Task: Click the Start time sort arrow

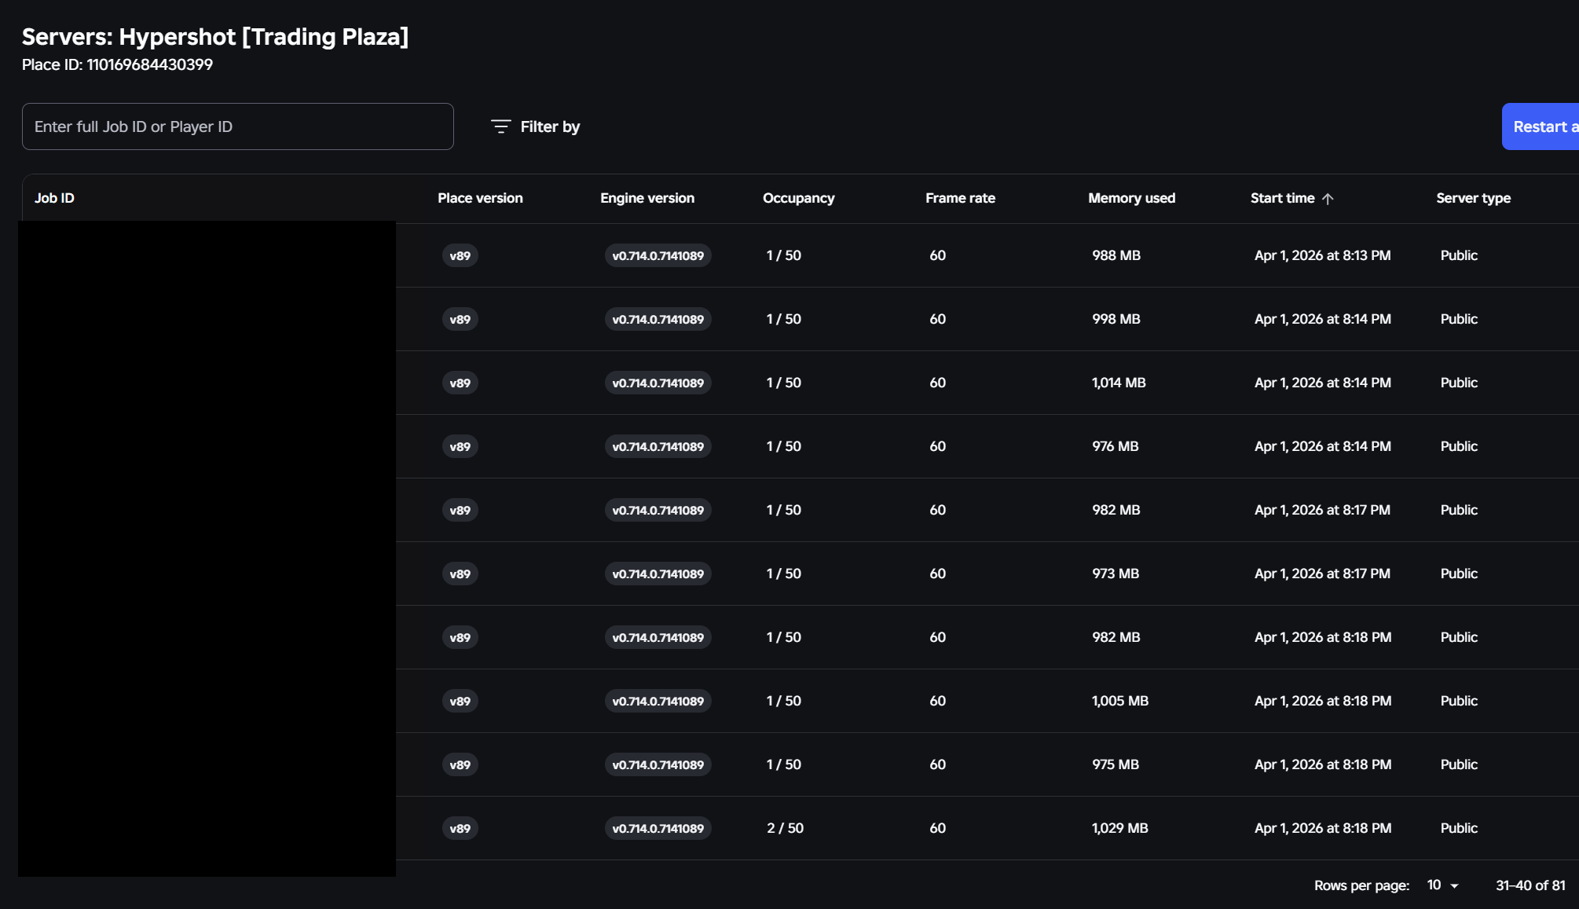Action: click(x=1328, y=199)
